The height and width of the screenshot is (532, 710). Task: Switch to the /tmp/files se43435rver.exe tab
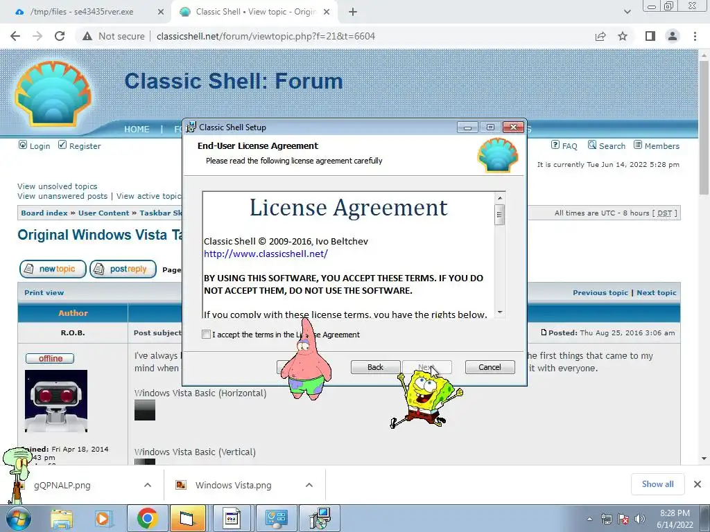(x=82, y=12)
